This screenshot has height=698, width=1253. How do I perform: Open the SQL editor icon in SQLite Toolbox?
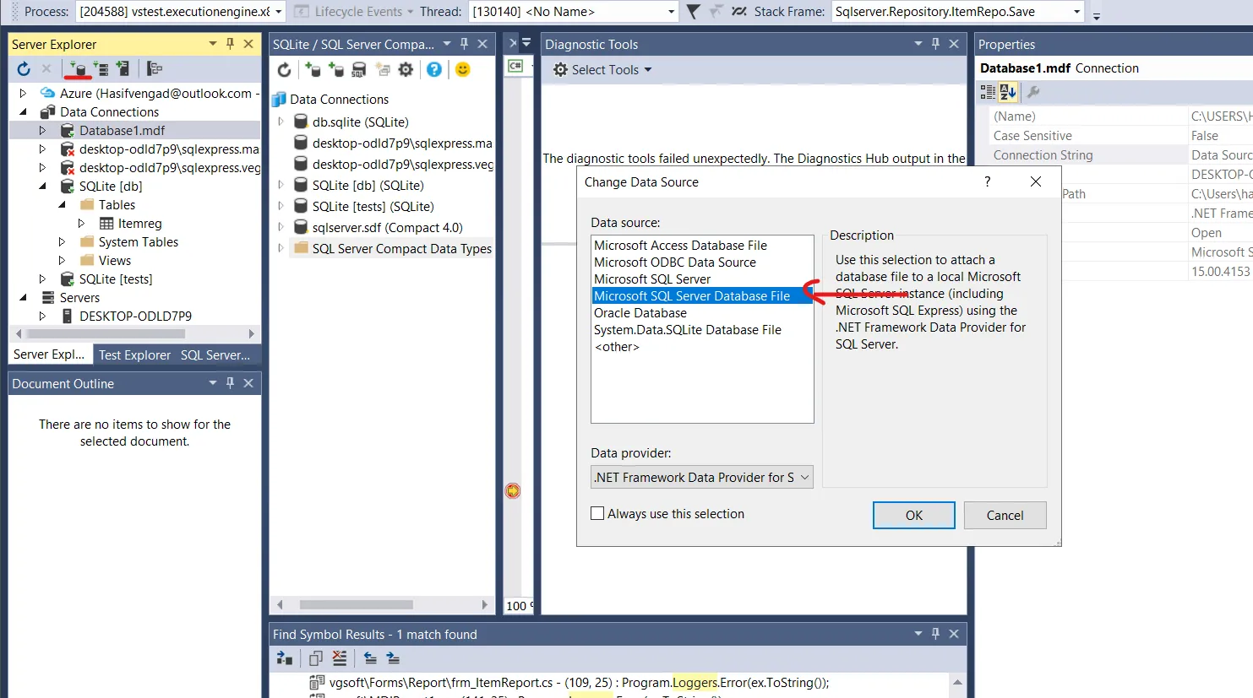(x=359, y=70)
